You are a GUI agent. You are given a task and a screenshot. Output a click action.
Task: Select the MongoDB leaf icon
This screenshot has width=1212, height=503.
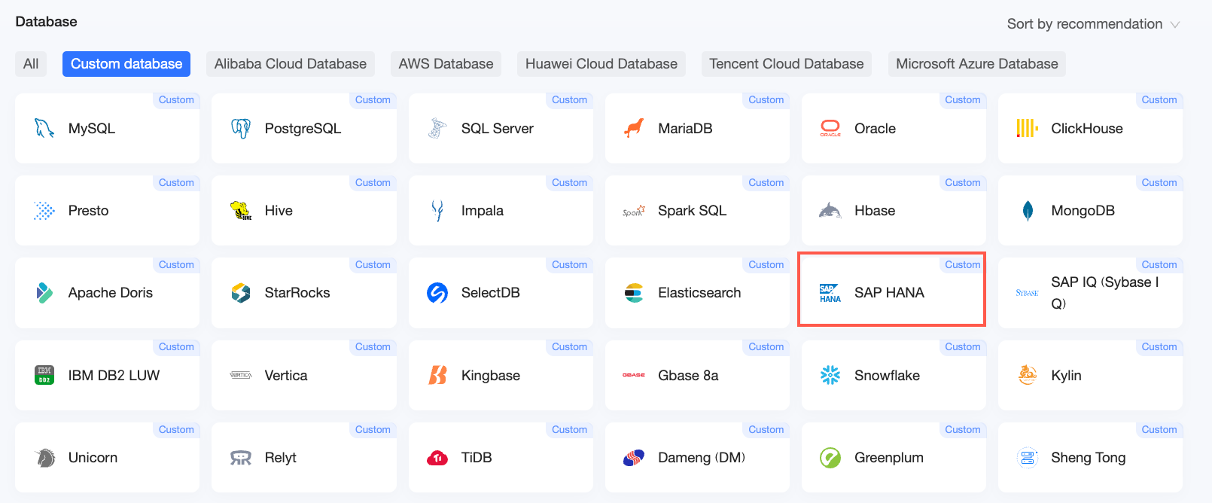click(1028, 211)
